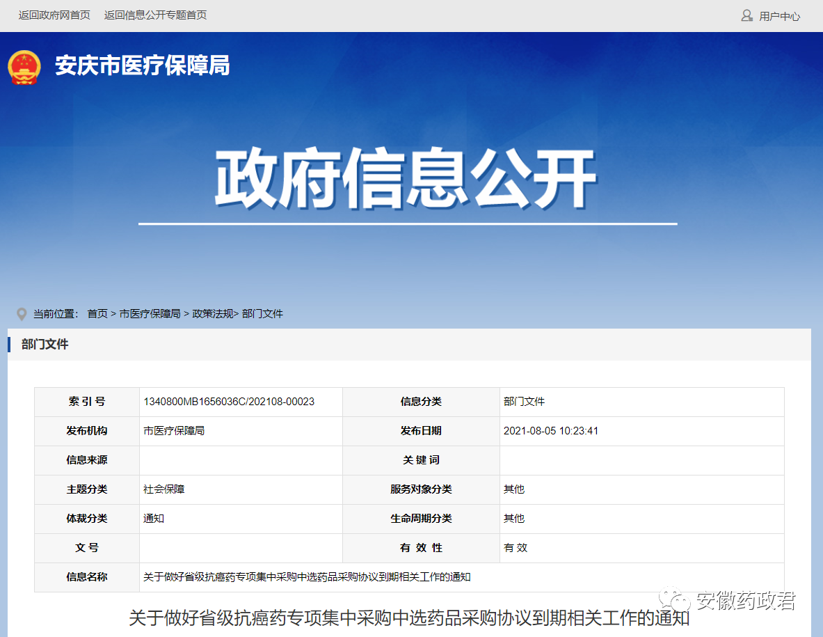Select the date 2021-08-05 10:23:41
This screenshot has height=637, width=823.
[x=551, y=431]
